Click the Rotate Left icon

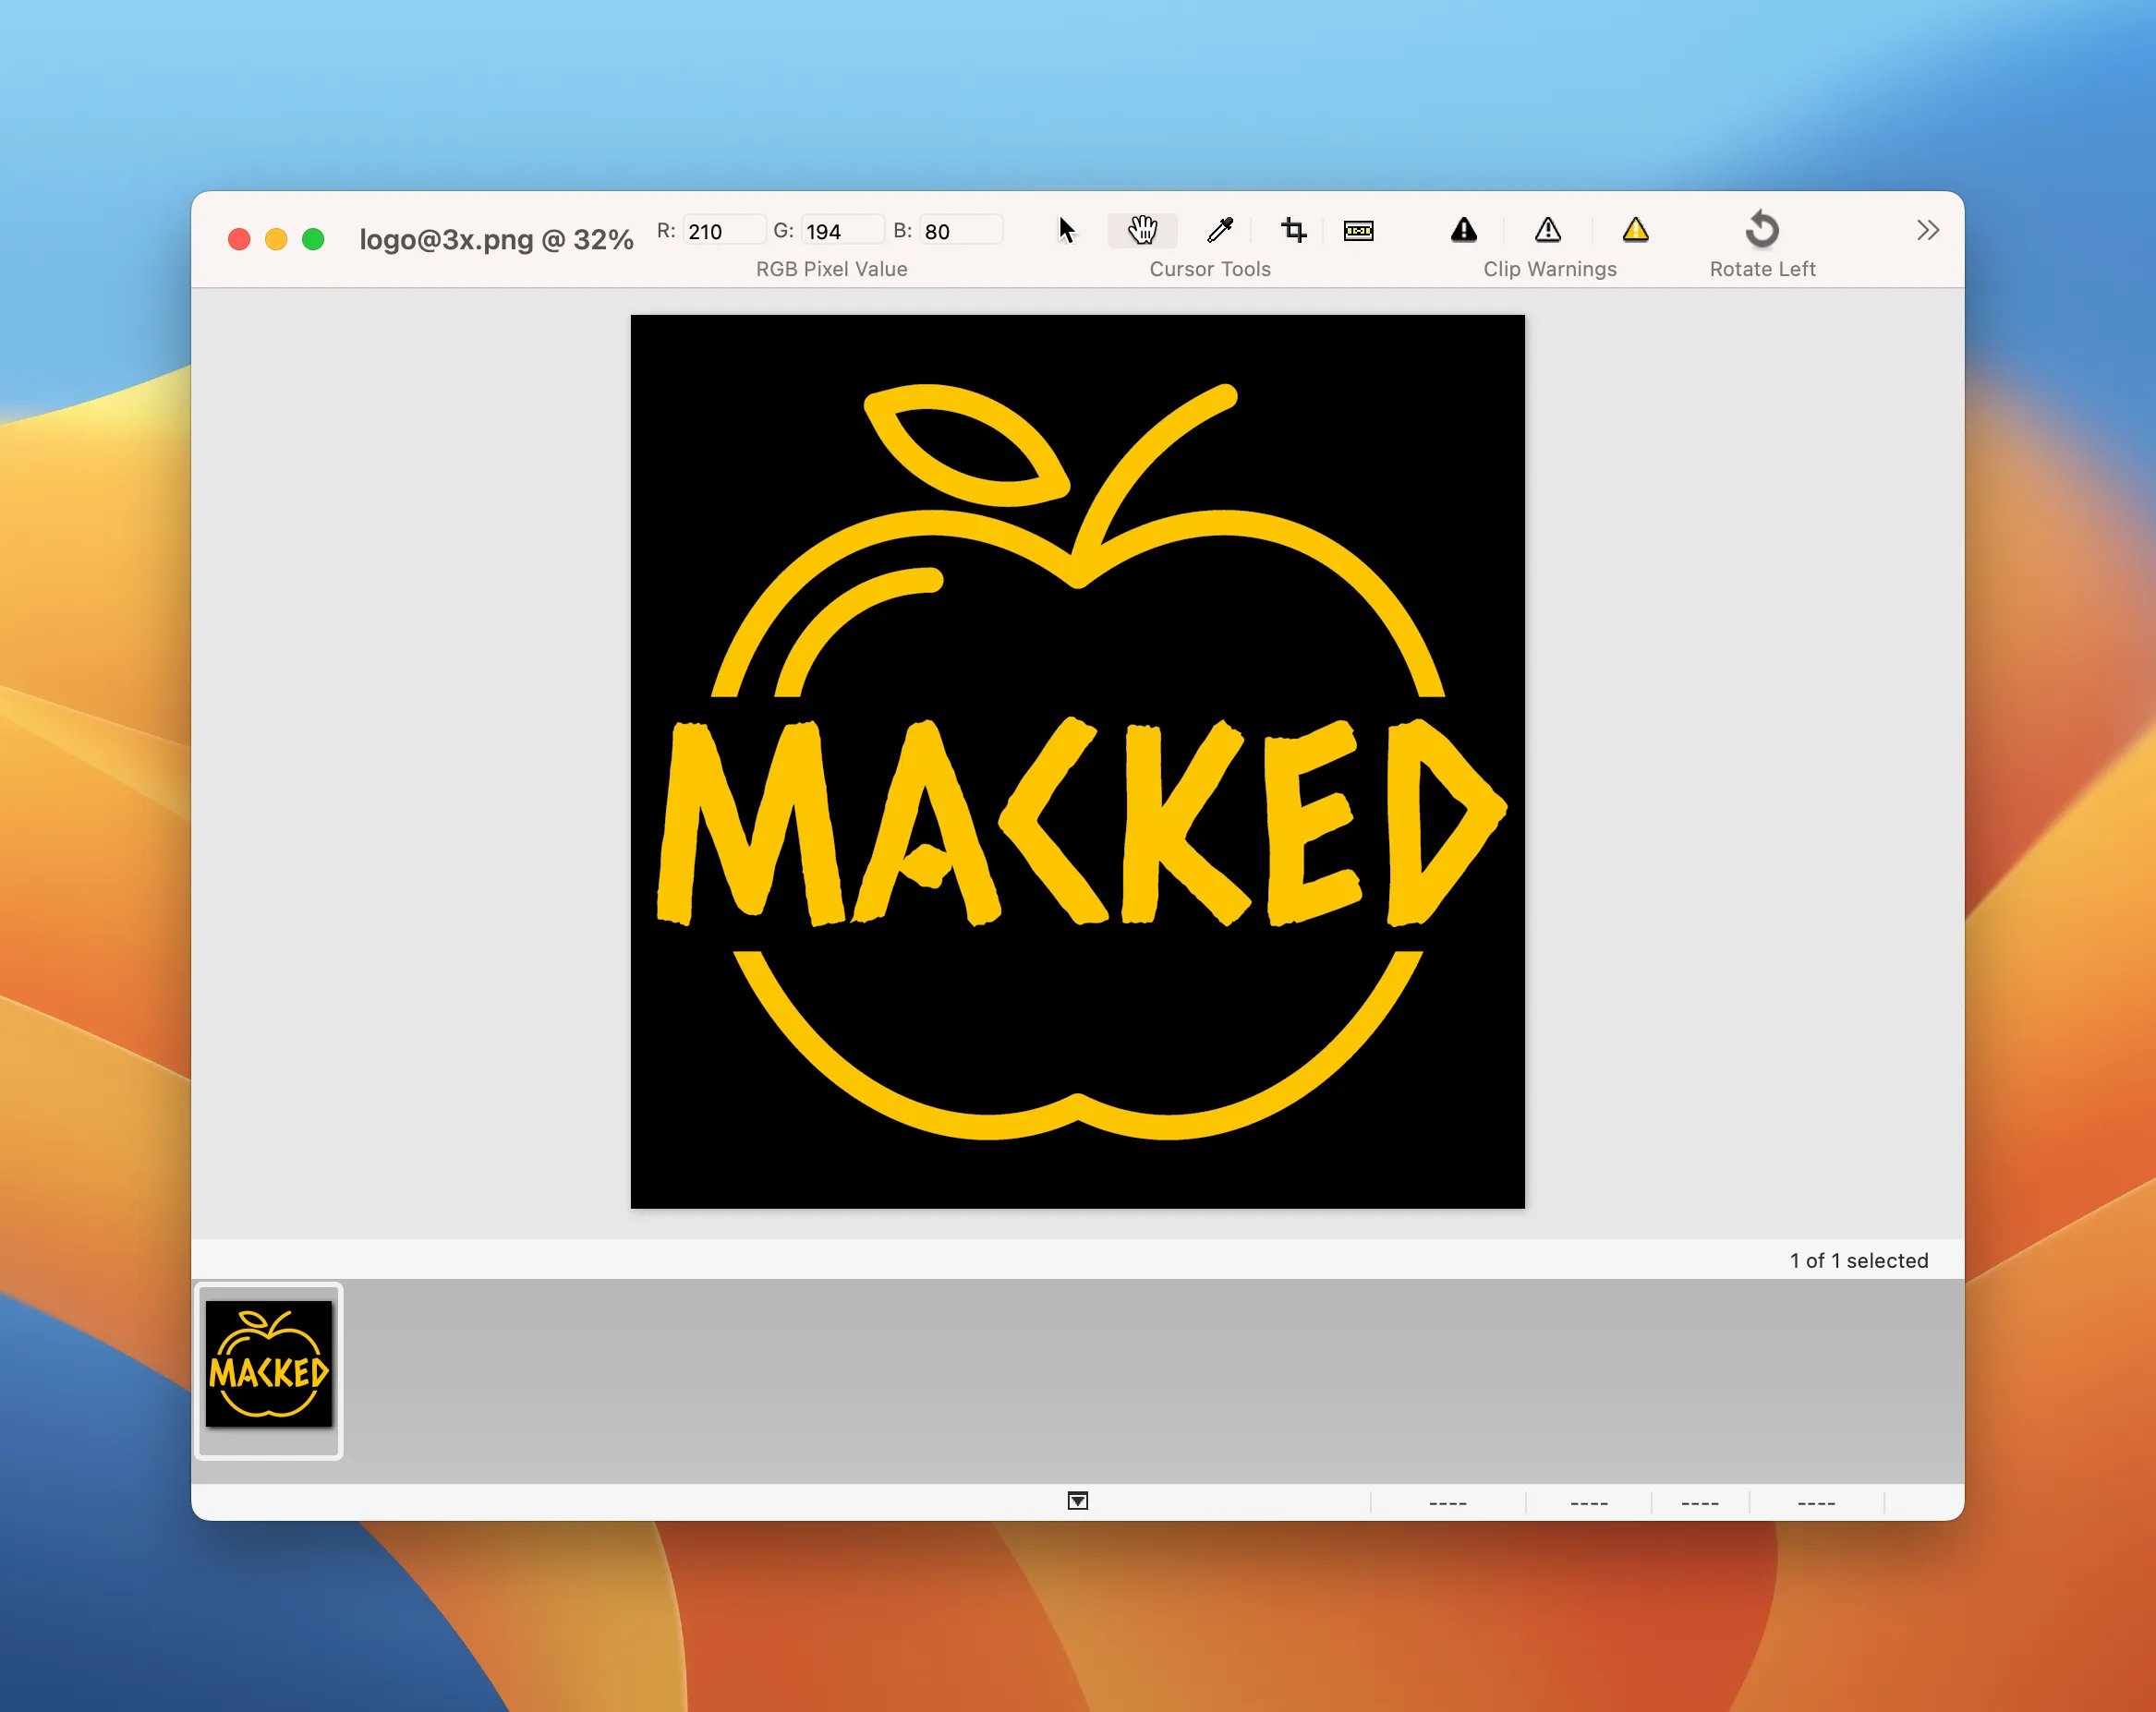click(1762, 230)
